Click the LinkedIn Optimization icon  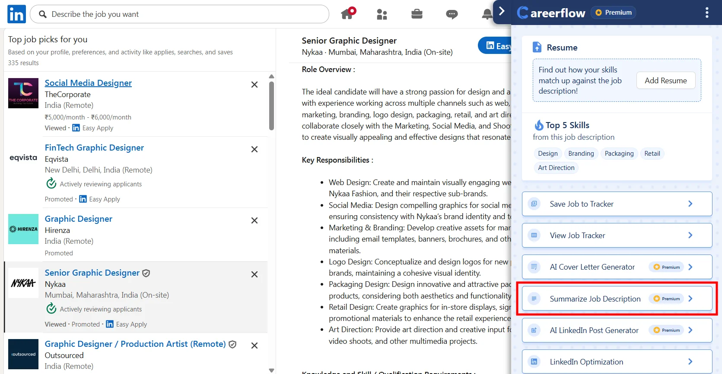[x=534, y=361]
